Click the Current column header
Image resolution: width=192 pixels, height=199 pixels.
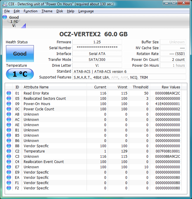pos(97,87)
